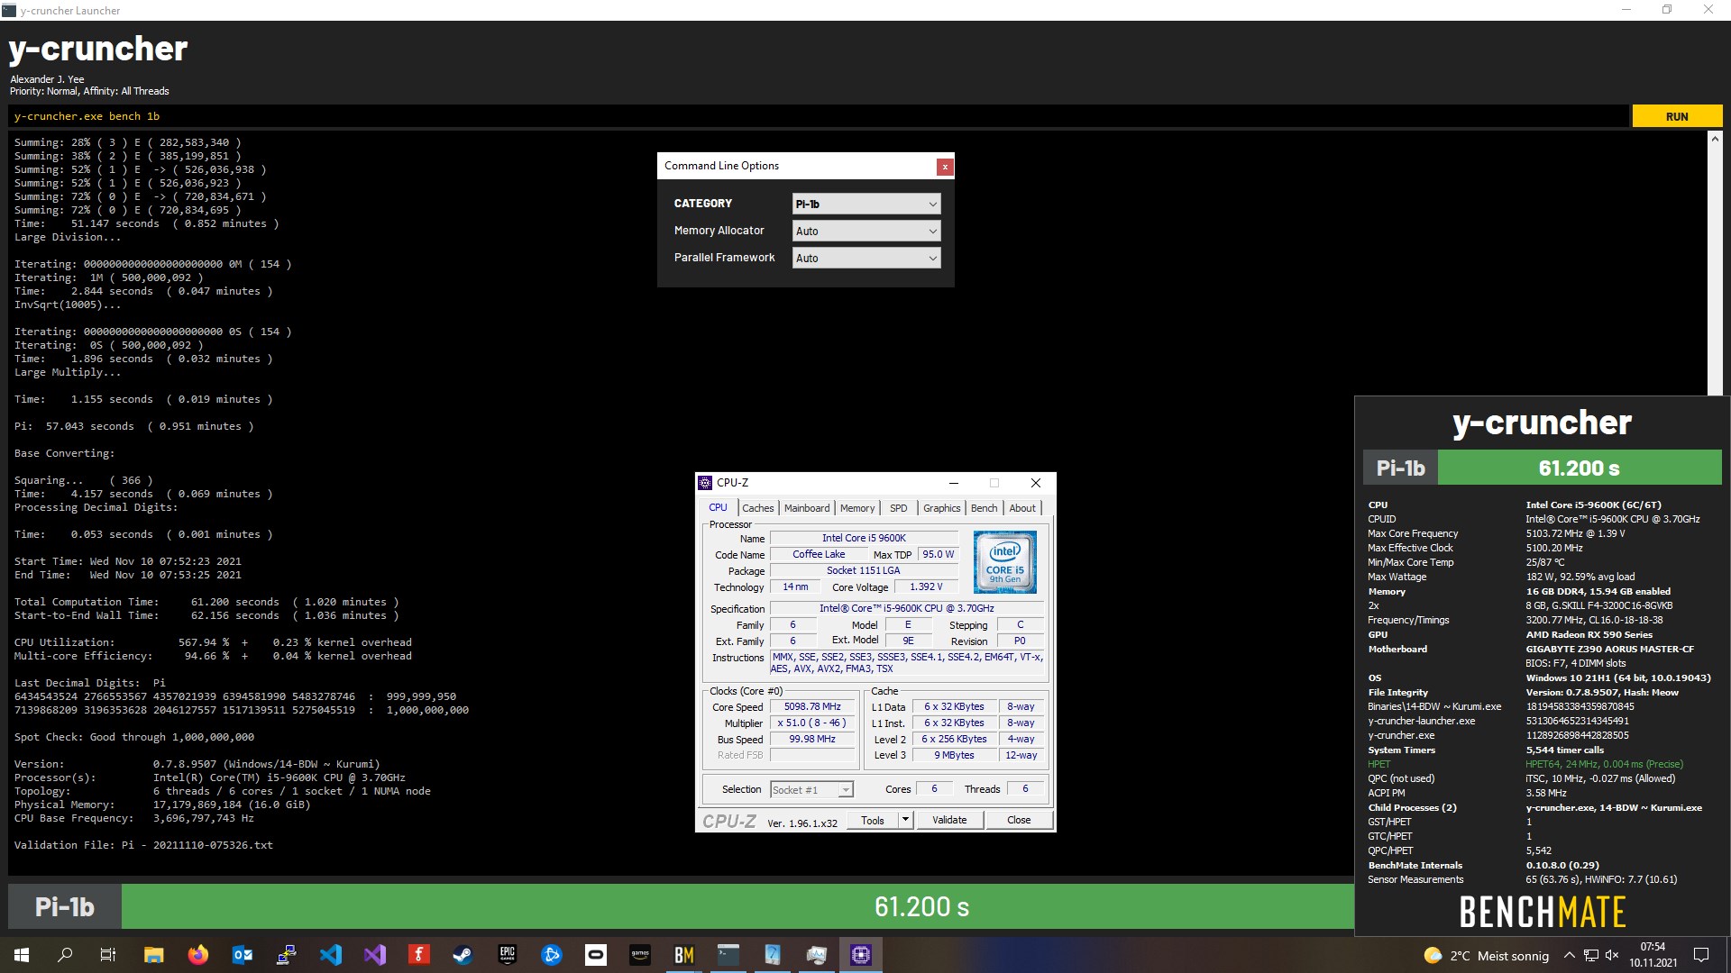Click the GPU value AMD Radeon RX 590 Series
Viewport: 1731px width, 973px height.
coord(1589,634)
